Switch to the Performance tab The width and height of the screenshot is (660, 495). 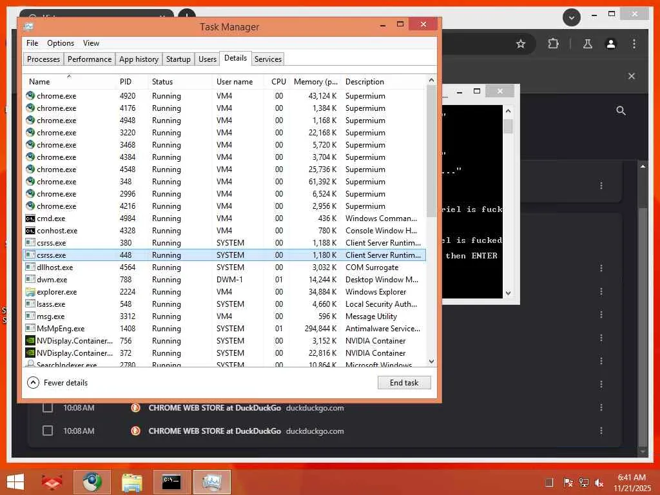90,59
